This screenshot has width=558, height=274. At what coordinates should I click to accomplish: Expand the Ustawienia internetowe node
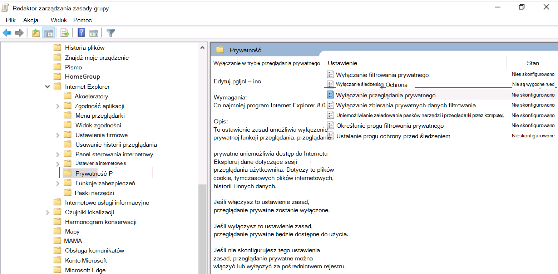(x=58, y=163)
